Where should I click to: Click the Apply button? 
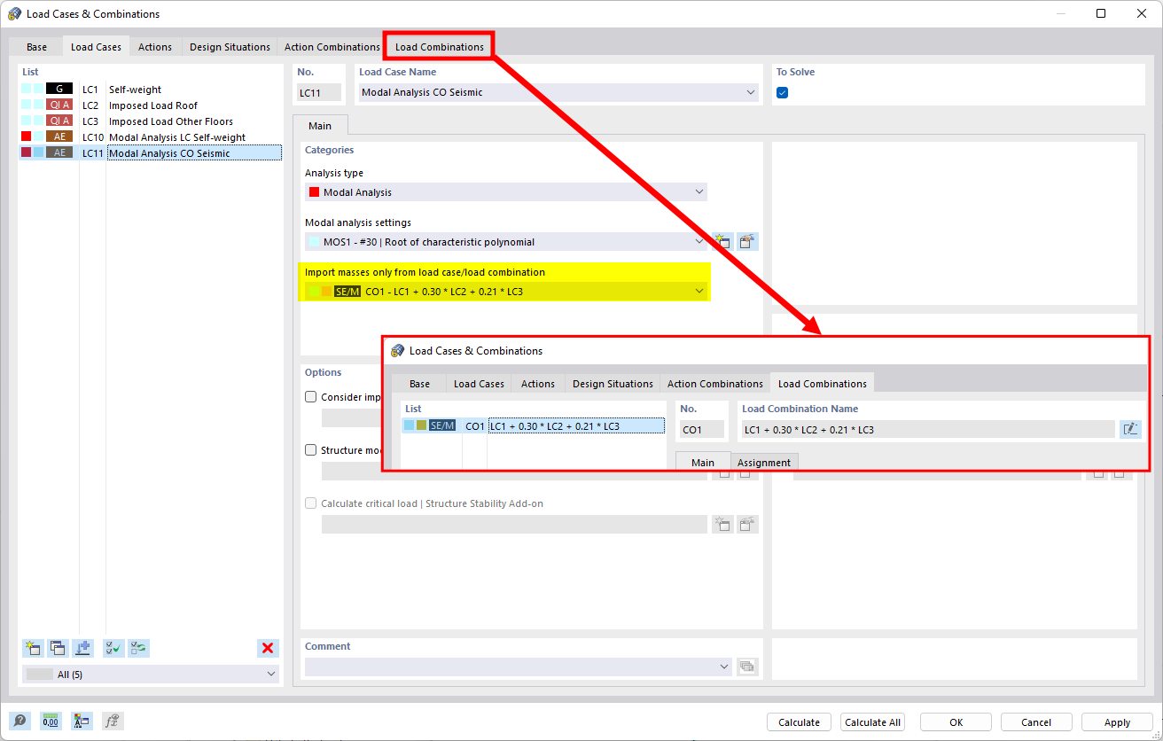(x=1117, y=722)
